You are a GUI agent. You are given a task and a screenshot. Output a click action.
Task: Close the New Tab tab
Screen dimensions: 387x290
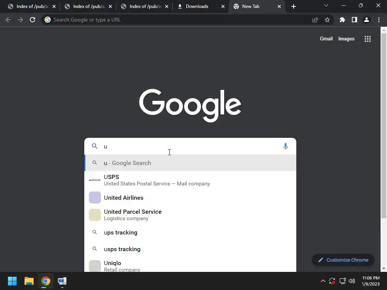[279, 6]
